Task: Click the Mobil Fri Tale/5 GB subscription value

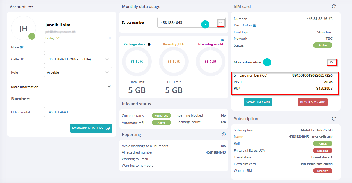Action: click(317, 130)
